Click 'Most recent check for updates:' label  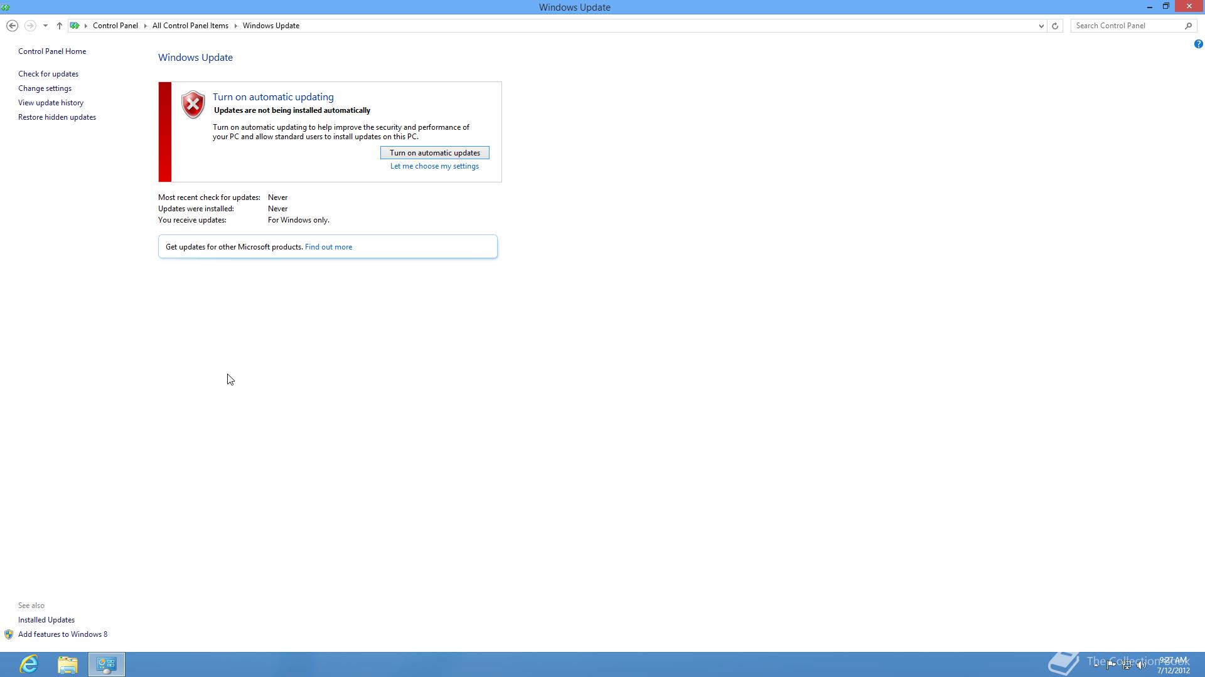coord(209,197)
